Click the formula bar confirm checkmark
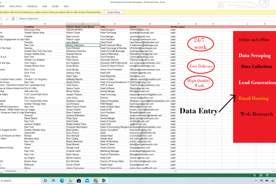Screen dimensions: 276x184 click(7, 18)
